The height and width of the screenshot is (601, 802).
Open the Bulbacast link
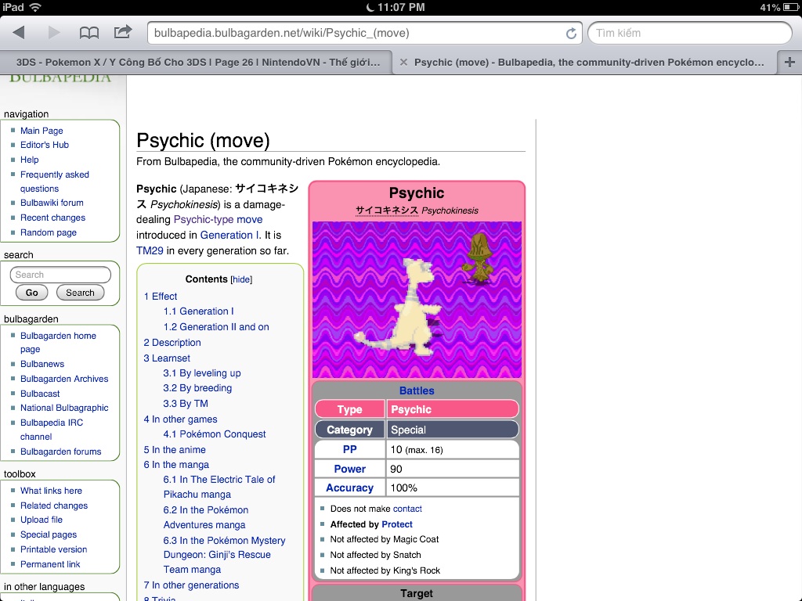point(40,394)
